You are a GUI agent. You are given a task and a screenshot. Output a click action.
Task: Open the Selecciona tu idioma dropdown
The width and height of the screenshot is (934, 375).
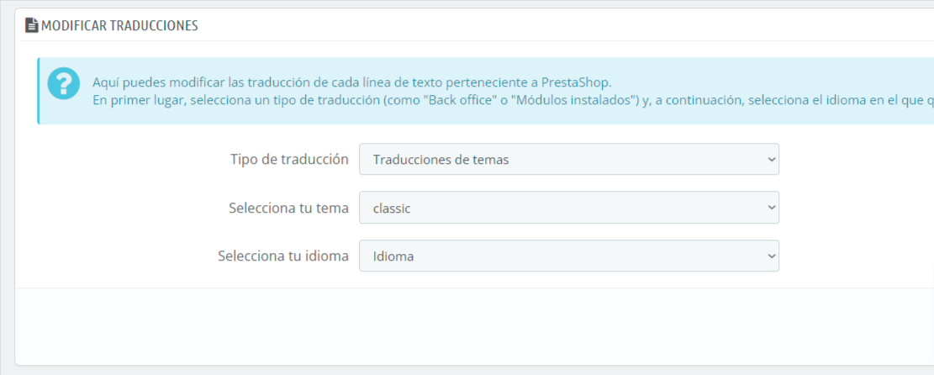pos(569,256)
